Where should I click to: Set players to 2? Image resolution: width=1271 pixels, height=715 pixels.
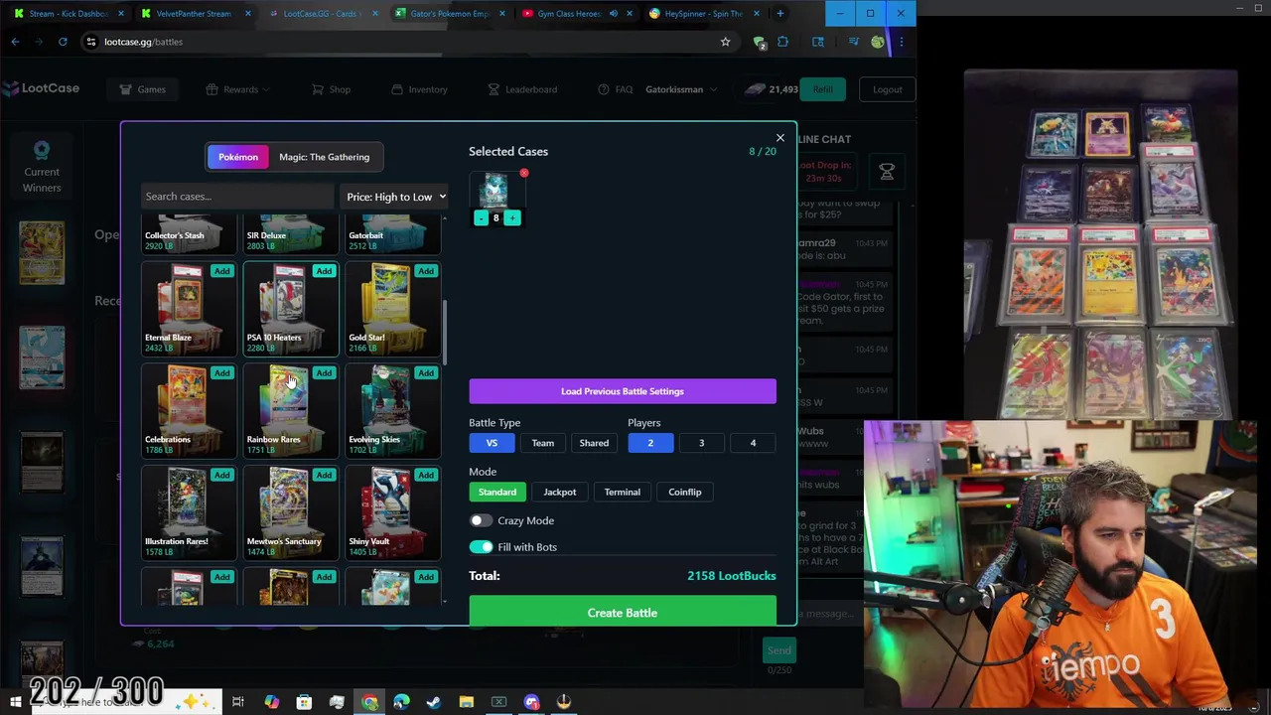click(x=650, y=443)
